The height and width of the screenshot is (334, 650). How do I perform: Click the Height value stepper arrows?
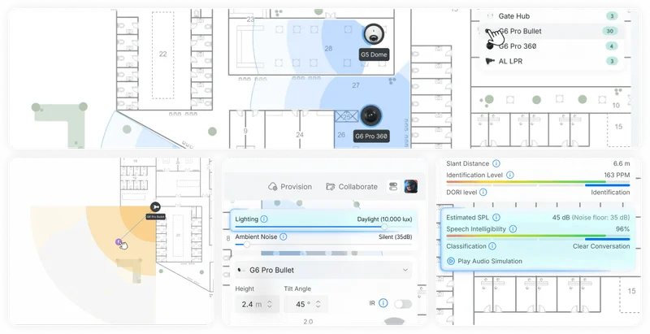pyautogui.click(x=270, y=304)
